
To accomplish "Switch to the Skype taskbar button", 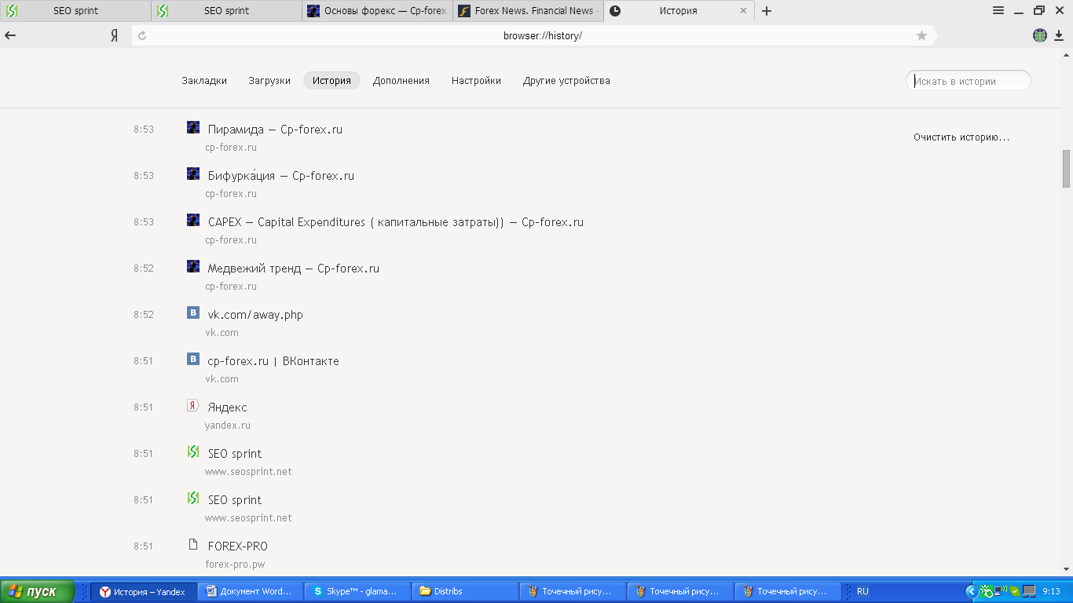I will [x=357, y=591].
